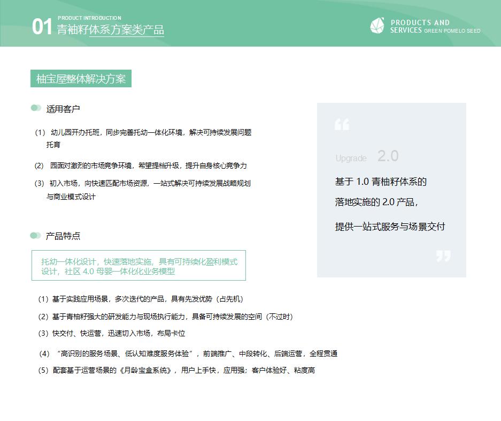Click the GREEN POMELO SEED text
This screenshot has width=501, height=421.
(452, 31)
